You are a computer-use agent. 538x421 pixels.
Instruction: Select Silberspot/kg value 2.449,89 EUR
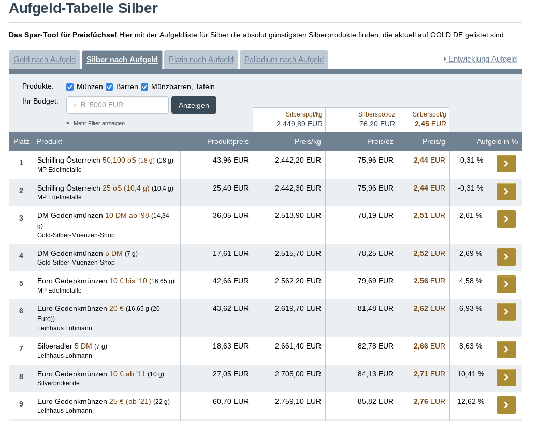[299, 124]
